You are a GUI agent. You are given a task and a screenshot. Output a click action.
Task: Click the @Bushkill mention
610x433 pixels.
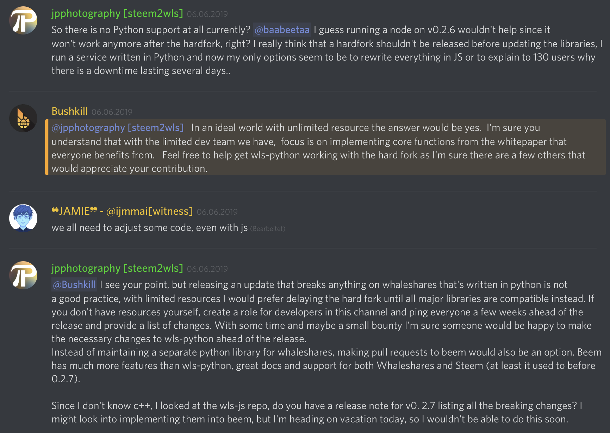(x=74, y=285)
